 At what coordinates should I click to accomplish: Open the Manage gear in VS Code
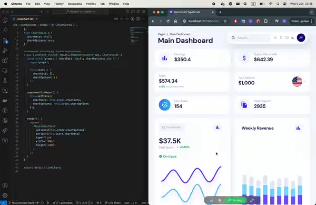5,196
